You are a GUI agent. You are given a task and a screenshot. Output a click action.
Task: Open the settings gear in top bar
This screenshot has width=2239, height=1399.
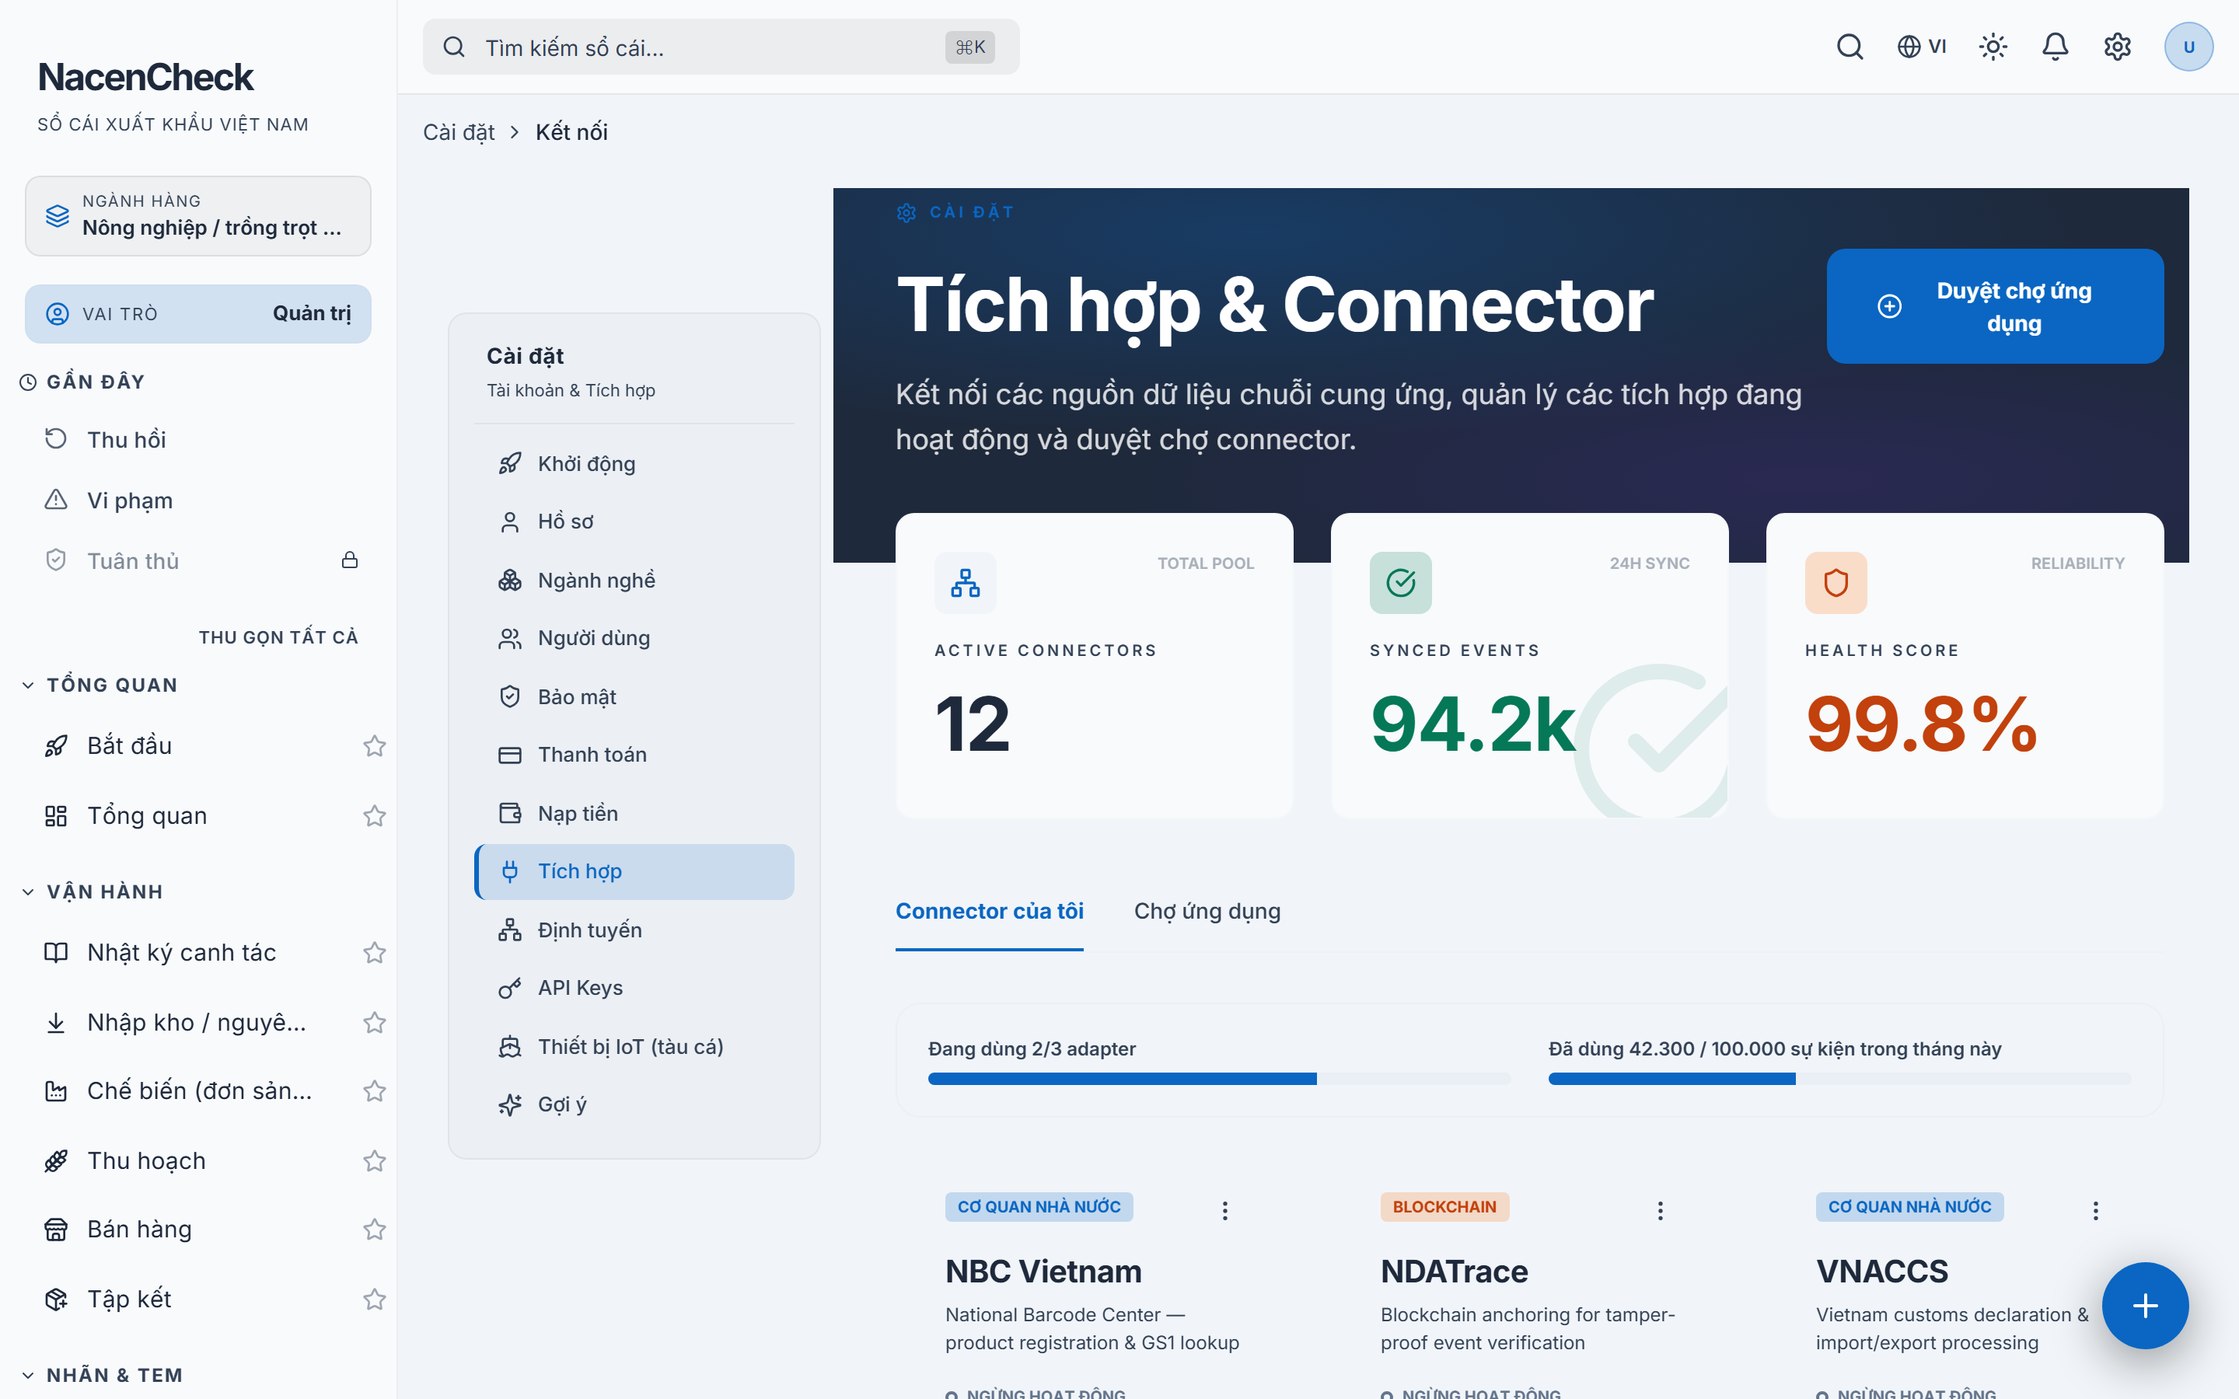click(x=2117, y=47)
